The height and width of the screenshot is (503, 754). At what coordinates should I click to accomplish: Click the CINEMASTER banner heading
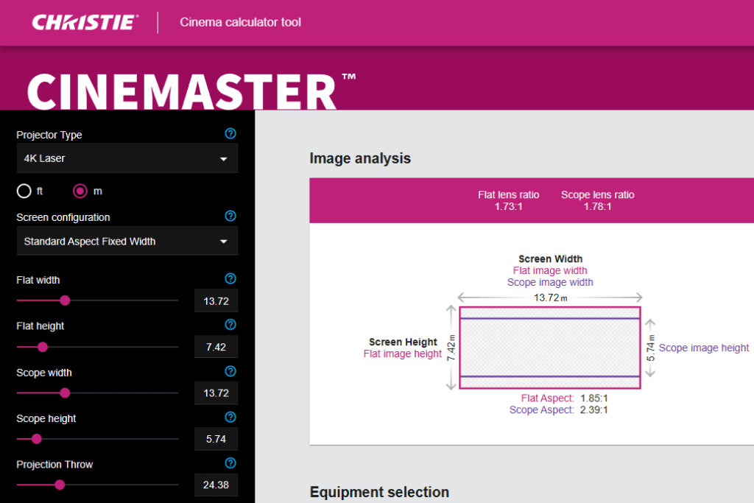(x=191, y=91)
